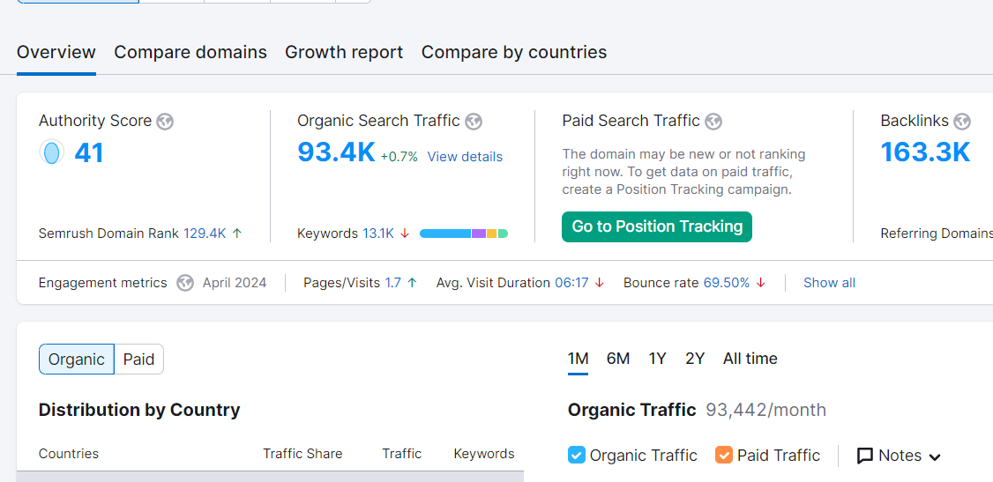Screen dimensions: 993x482
Task: Click the red down arrow beside Keywords 13.1K
Action: (406, 234)
